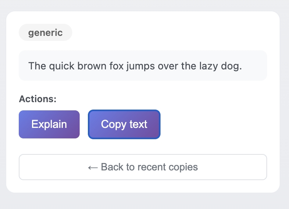
Task: Click the word "text" on the Copy button
Action: pyautogui.click(x=139, y=124)
